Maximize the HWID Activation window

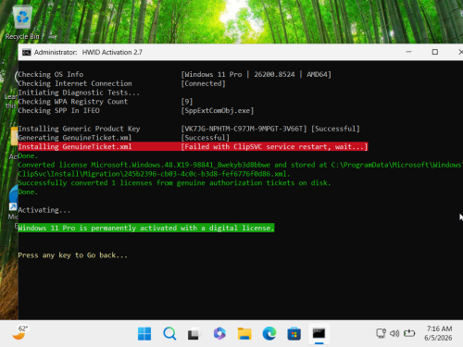click(435, 52)
